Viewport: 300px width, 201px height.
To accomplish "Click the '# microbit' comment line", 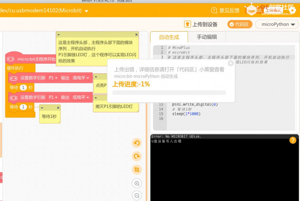I will (179, 52).
